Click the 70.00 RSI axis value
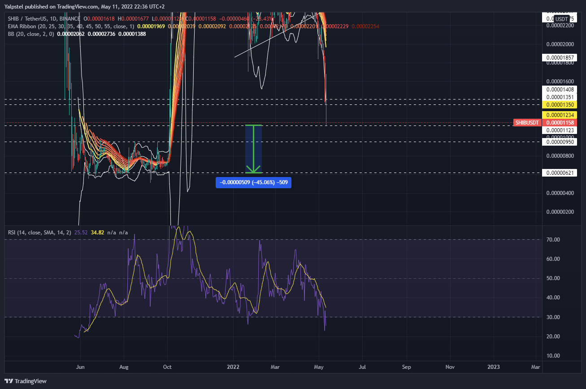This screenshot has height=389, width=586. (x=552, y=240)
